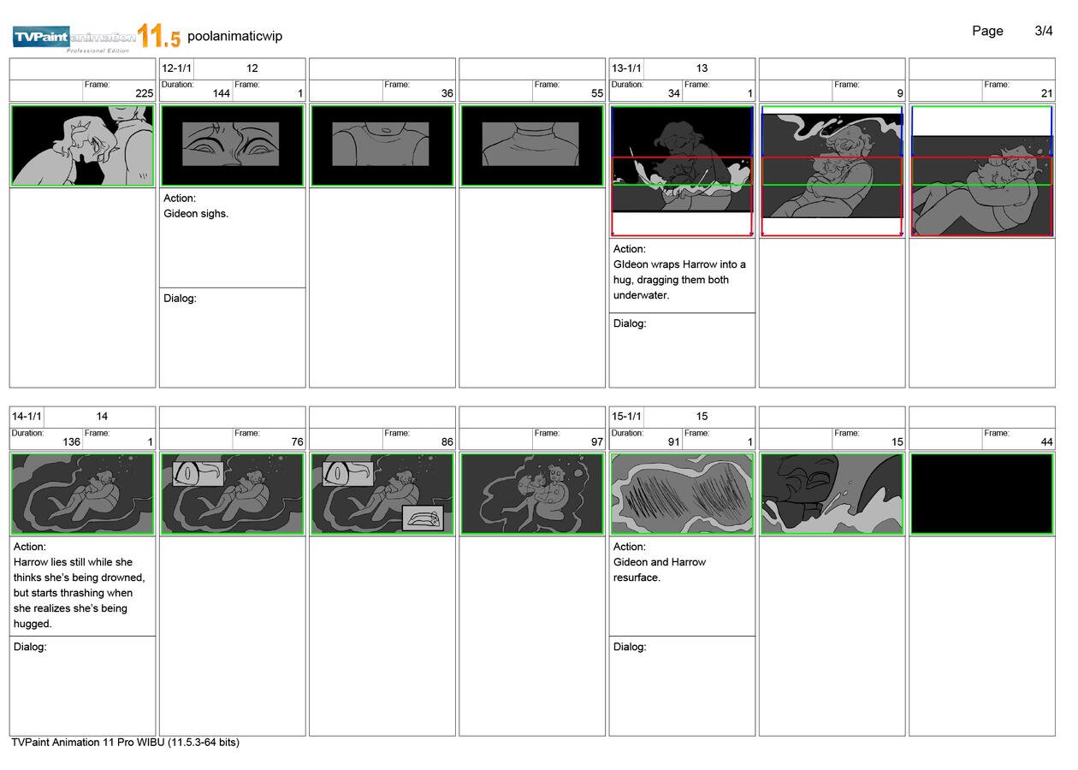Screen dimensions: 1078x770
Task: Select the all-black frame 44 thumbnail
Action: pyautogui.click(x=981, y=494)
